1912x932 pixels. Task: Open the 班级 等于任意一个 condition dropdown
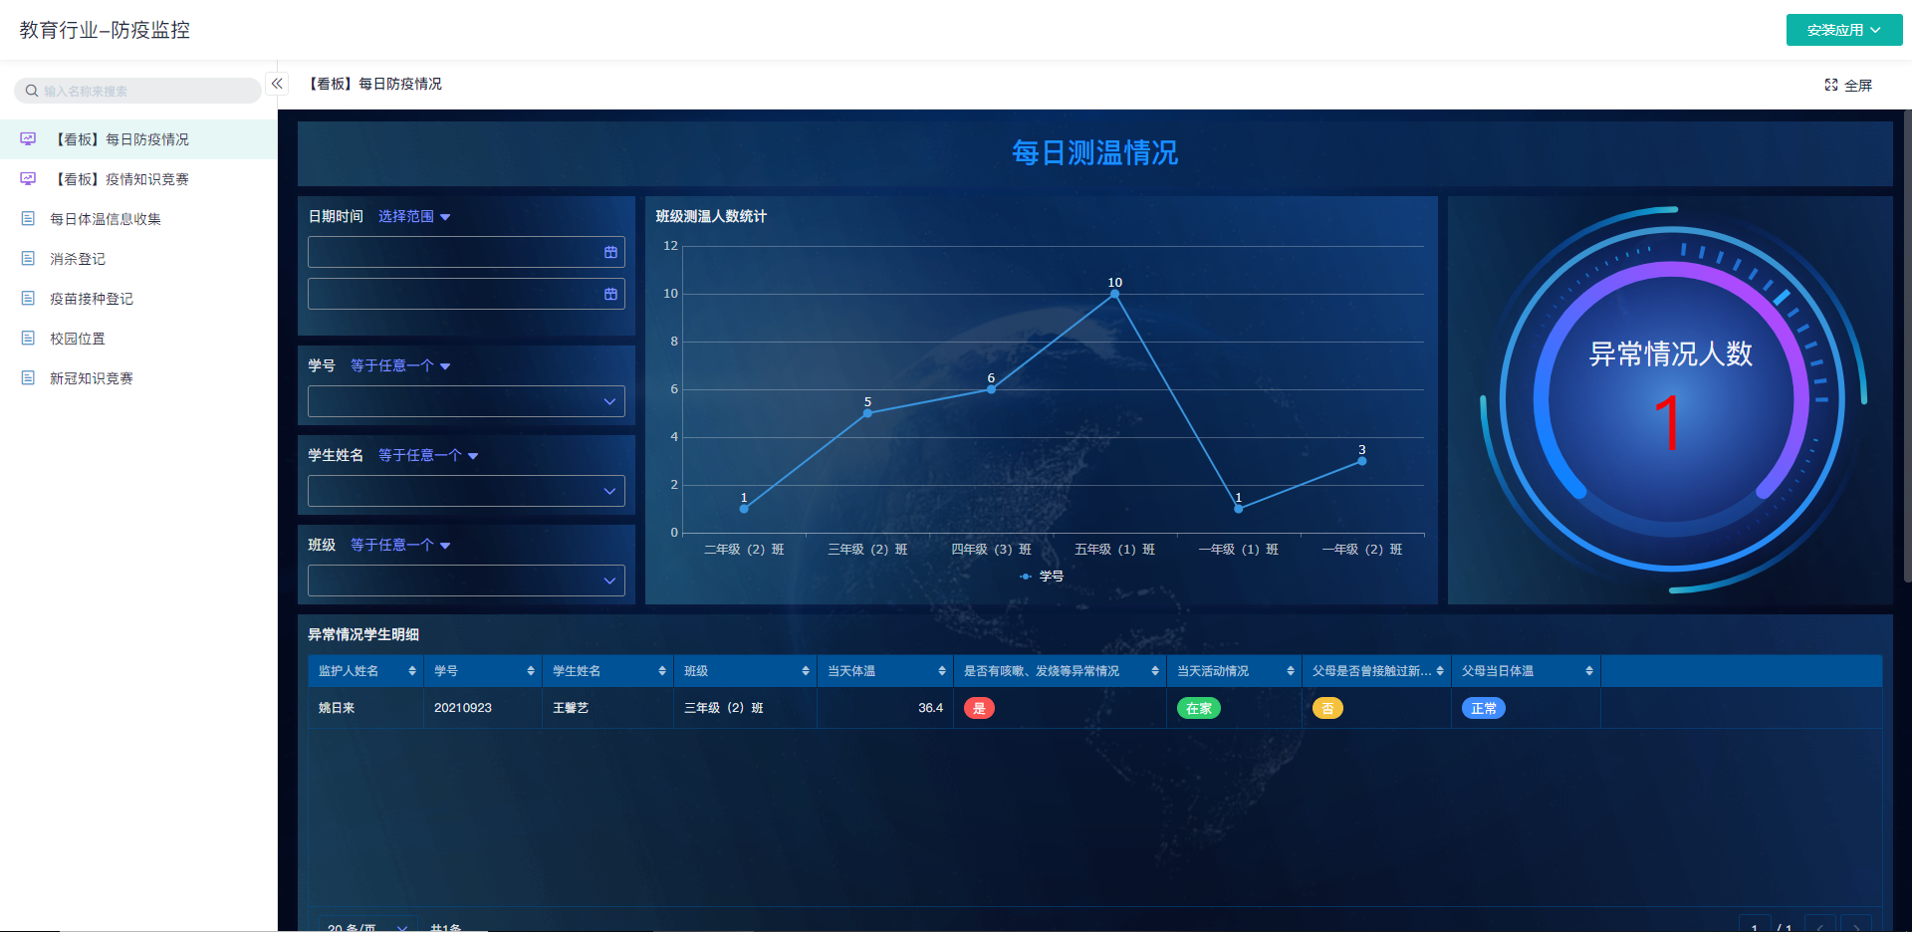(x=400, y=545)
